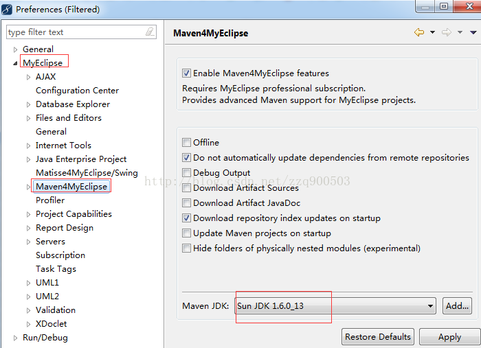The width and height of the screenshot is (481, 348).
Task: Check Download Artifact Sources
Action: pos(186,188)
